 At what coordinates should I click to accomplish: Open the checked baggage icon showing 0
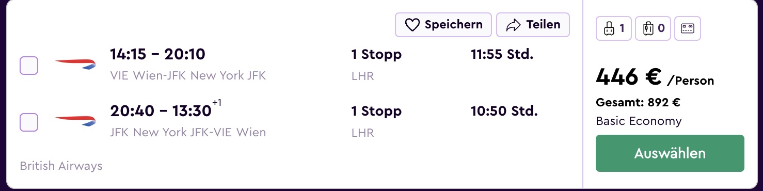[x=653, y=28]
